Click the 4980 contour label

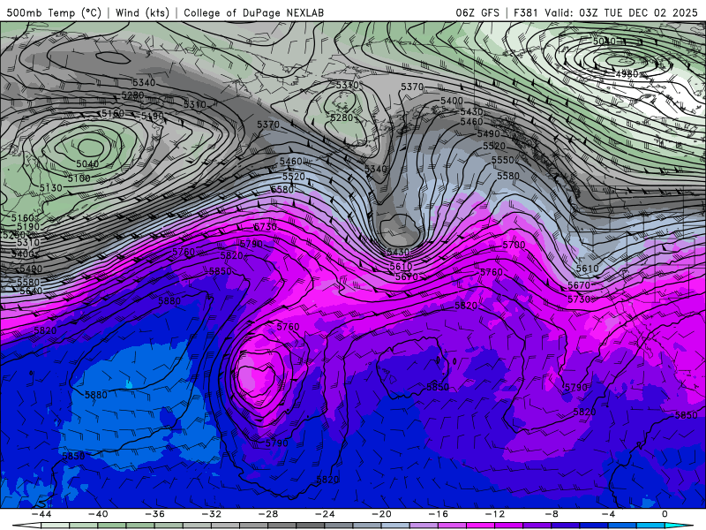(x=627, y=73)
